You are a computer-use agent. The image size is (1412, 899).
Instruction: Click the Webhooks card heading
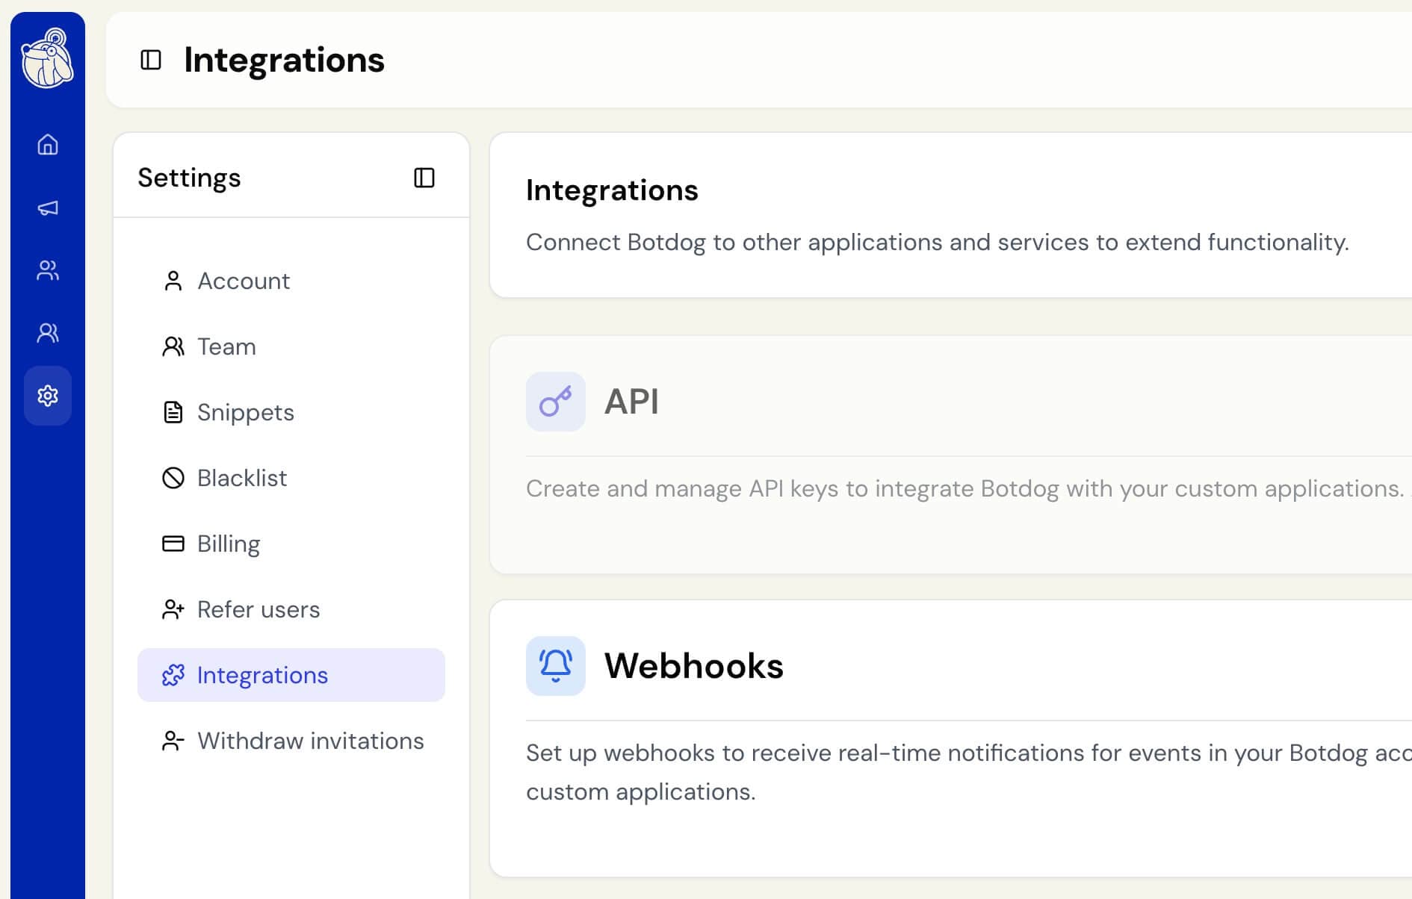click(693, 666)
